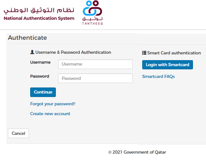
Task: Focus the Username input field
Action: pyautogui.click(x=95, y=64)
